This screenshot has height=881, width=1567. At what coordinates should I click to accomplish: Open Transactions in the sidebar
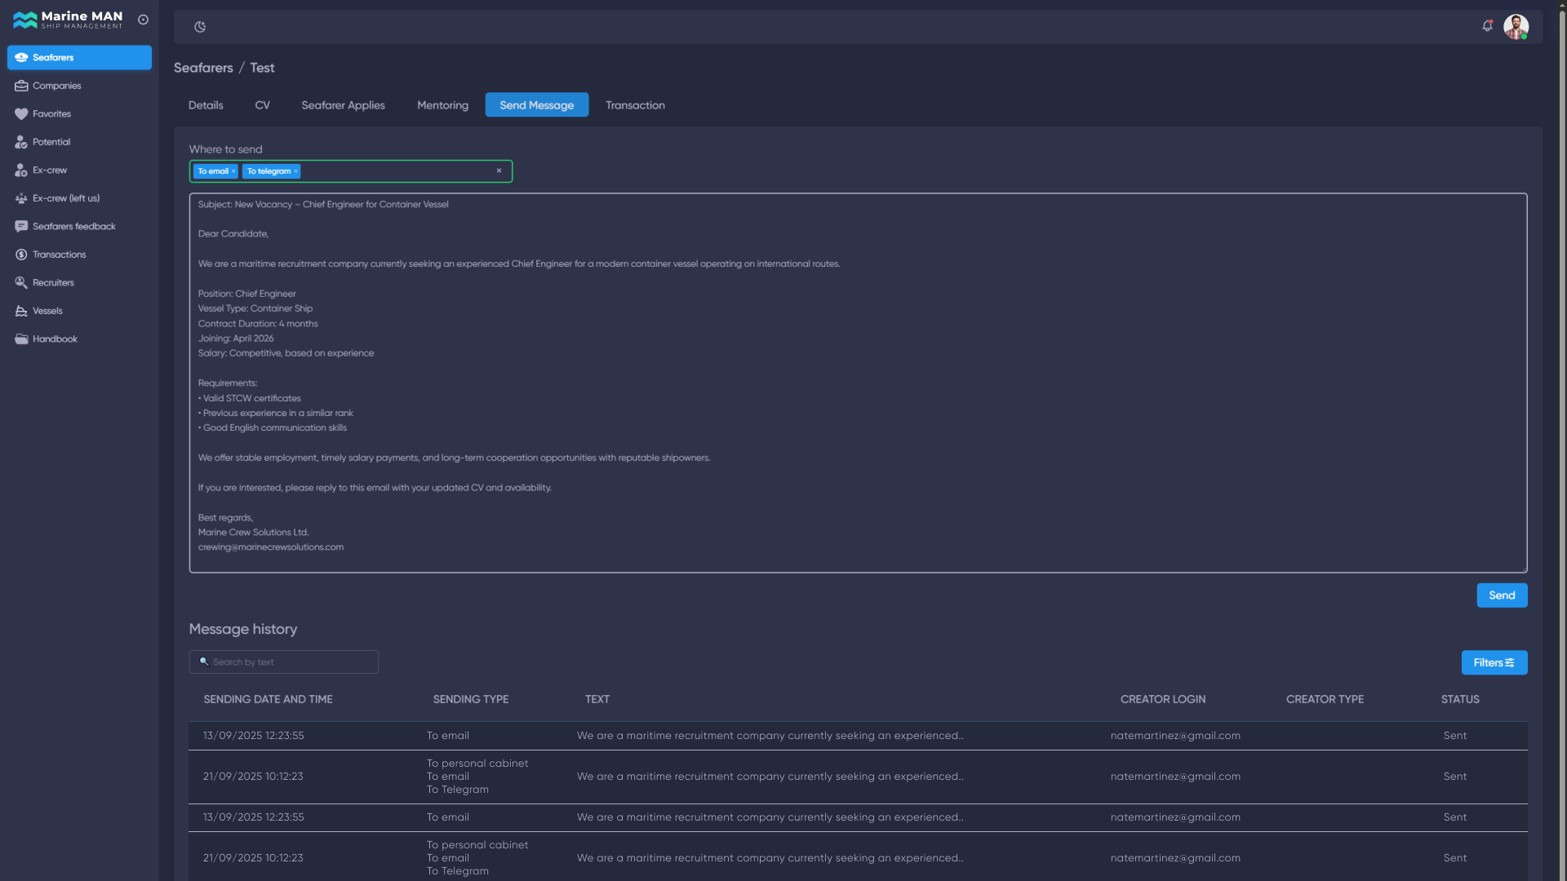pos(79,255)
